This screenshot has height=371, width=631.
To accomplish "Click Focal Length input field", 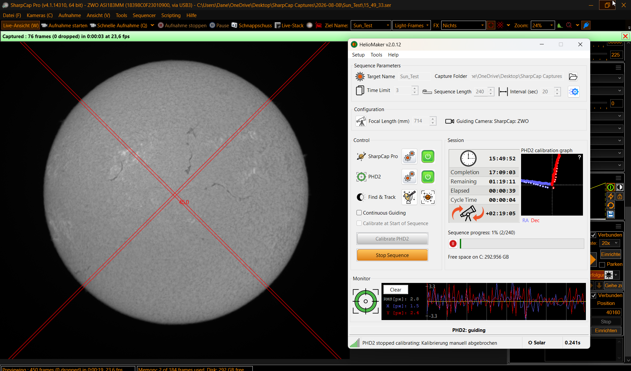I will click(421, 121).
